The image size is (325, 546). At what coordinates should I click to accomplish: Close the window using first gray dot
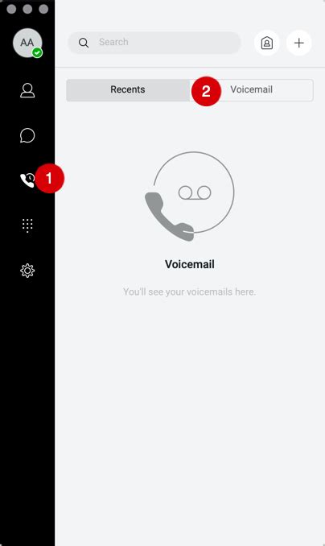point(11,9)
